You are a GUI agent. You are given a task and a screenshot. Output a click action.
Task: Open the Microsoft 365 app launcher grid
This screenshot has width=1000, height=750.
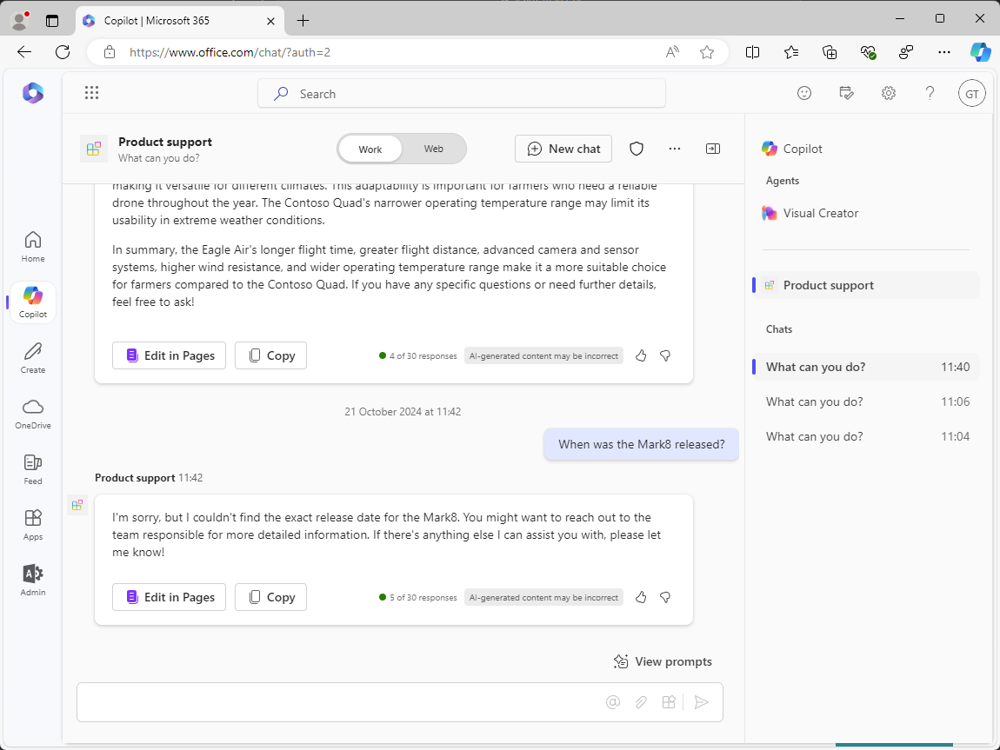click(92, 93)
